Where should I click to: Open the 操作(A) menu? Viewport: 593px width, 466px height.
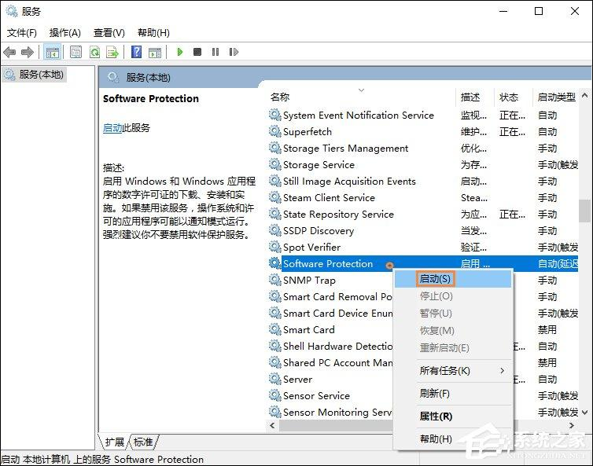point(65,33)
